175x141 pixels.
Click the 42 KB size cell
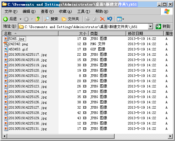click(82, 113)
